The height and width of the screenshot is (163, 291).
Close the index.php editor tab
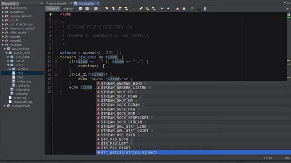pyautogui.click(x=98, y=4)
